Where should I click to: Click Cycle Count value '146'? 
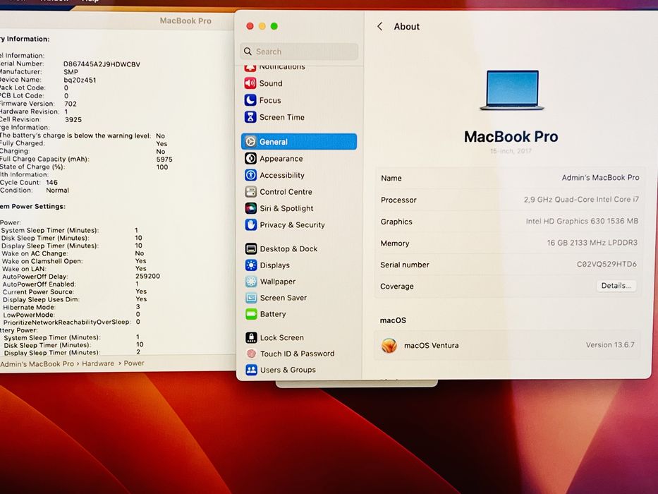click(x=51, y=182)
